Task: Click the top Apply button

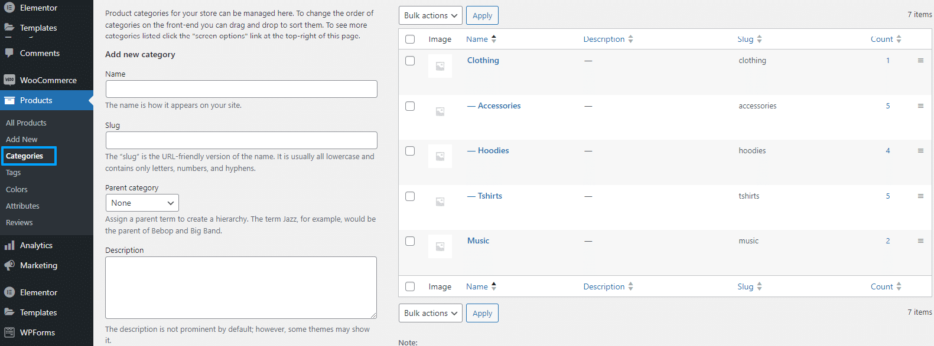Action: click(x=482, y=15)
